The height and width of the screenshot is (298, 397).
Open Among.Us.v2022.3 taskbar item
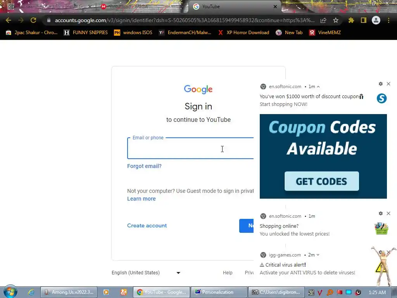(69, 292)
